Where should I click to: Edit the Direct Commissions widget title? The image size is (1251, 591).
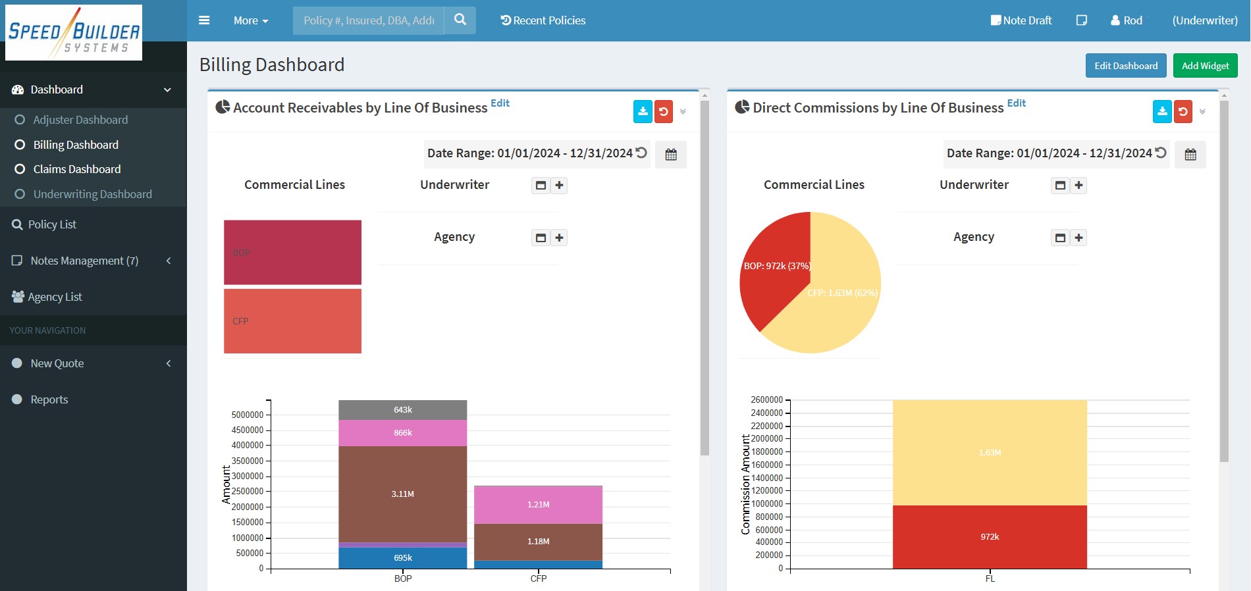click(x=1017, y=103)
